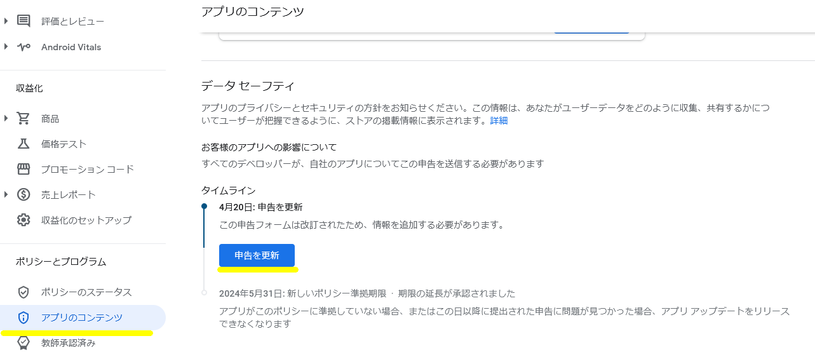Expand the 評価とレビュー section arrow
815x364 pixels.
click(x=6, y=22)
